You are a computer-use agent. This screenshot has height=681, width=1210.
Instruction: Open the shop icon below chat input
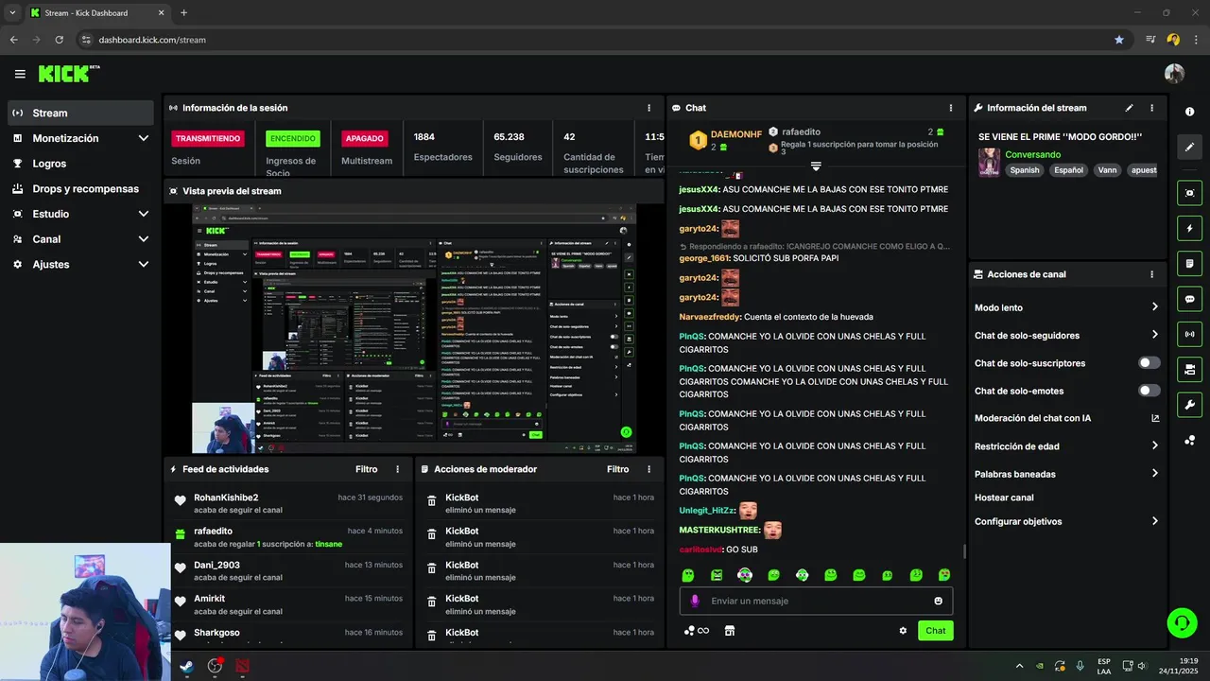[x=729, y=631]
